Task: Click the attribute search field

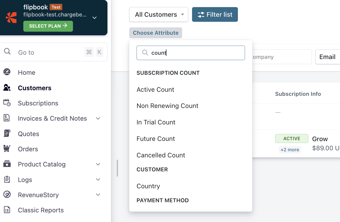Action: tap(191, 53)
